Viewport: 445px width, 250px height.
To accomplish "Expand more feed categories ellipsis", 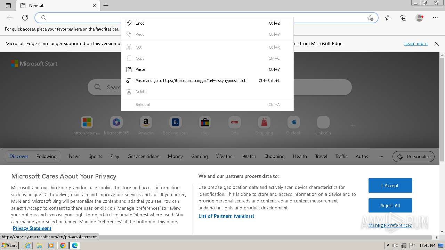I will [381, 157].
